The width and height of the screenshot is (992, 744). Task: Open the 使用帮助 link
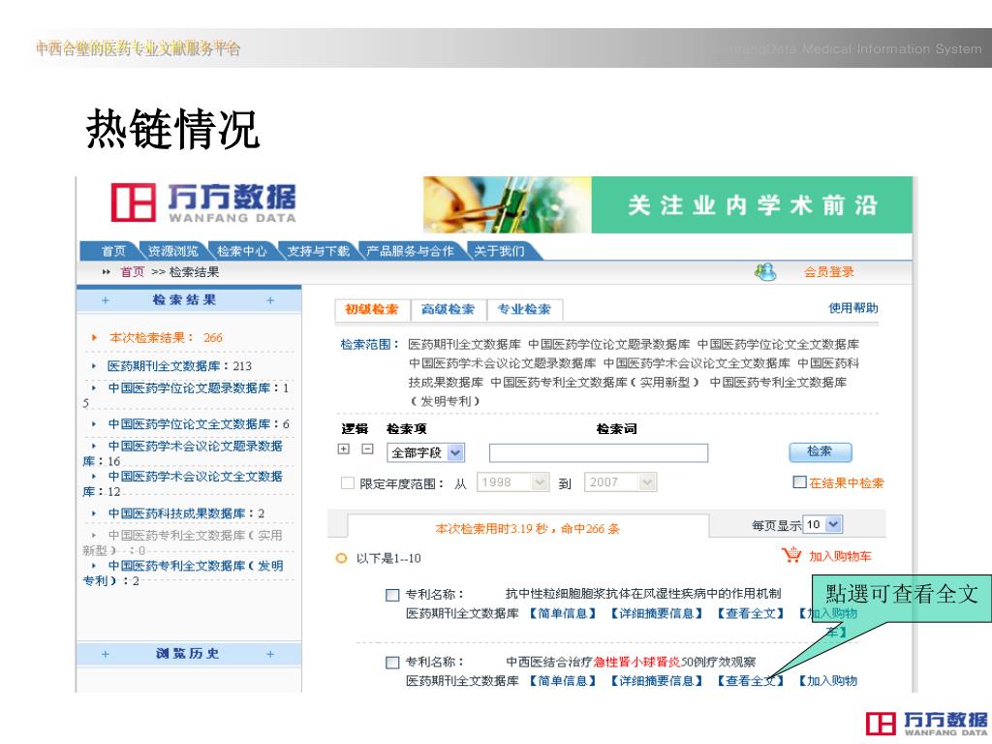852,308
